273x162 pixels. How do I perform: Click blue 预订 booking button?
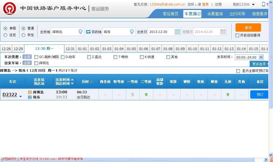(259, 94)
